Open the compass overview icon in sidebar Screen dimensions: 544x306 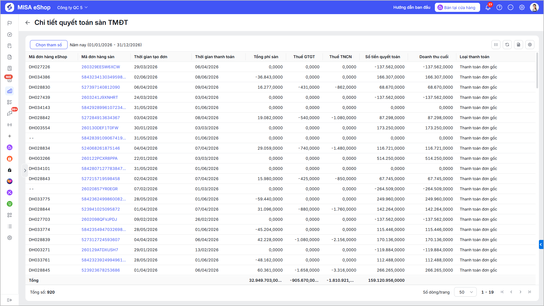click(10, 34)
